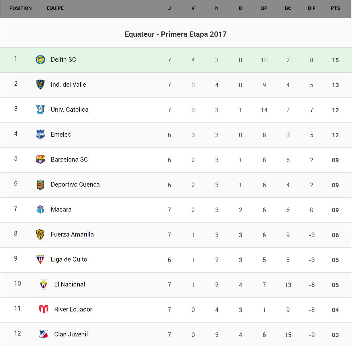This screenshot has height=346, width=352.
Task: Click the Delfín SC team crest
Action: tap(40, 60)
